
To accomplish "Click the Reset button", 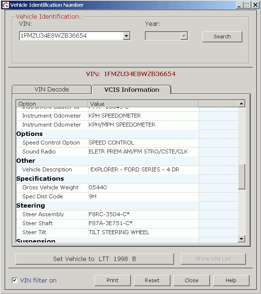I will (x=152, y=280).
